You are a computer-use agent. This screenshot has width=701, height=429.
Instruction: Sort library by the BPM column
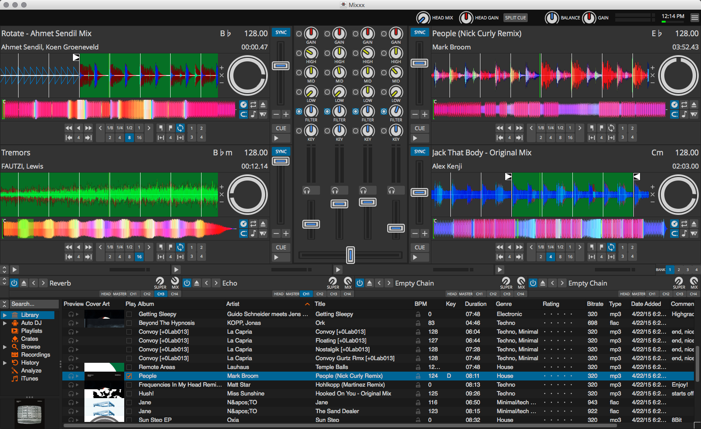click(x=421, y=304)
